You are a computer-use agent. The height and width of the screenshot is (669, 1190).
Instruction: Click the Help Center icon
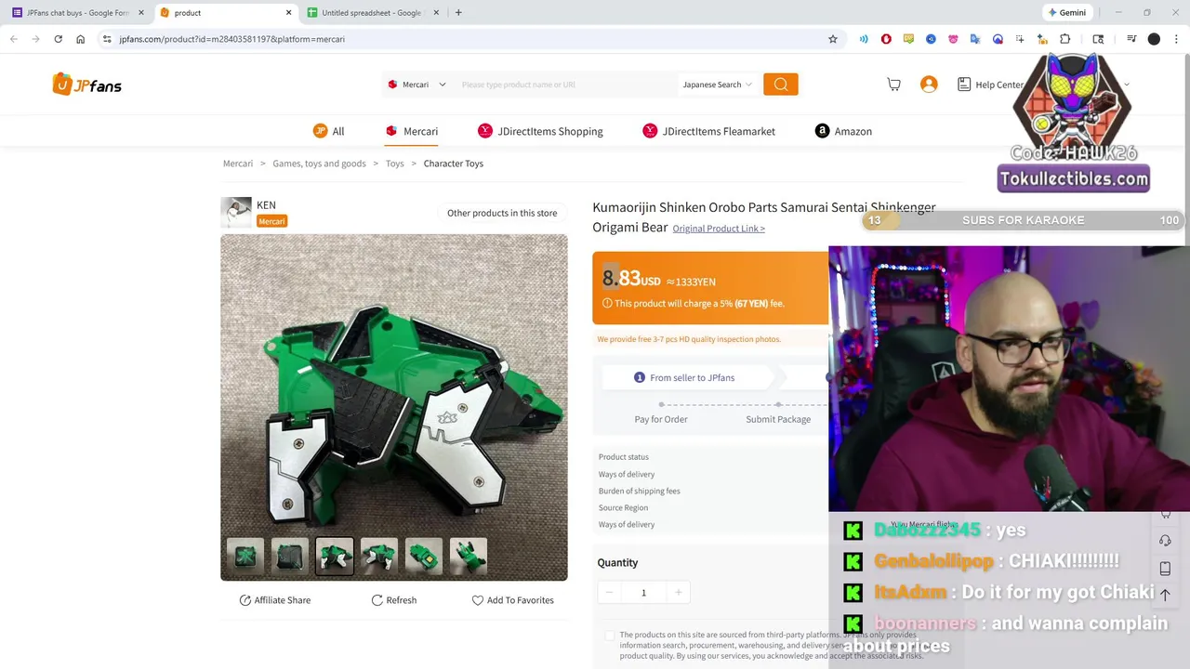pyautogui.click(x=964, y=85)
